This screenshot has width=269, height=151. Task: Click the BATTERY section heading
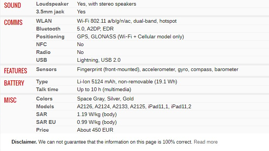[14, 83]
